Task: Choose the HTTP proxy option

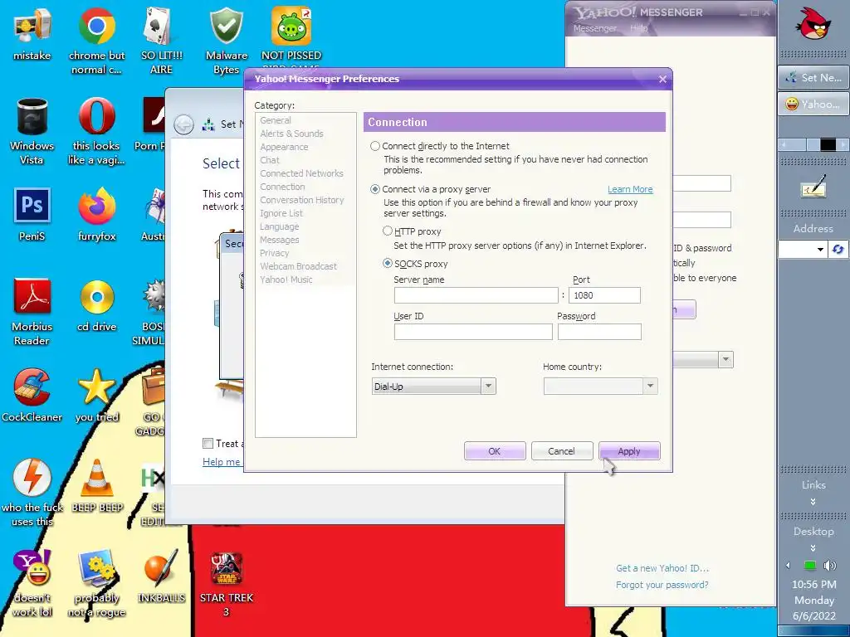Action: tap(388, 231)
